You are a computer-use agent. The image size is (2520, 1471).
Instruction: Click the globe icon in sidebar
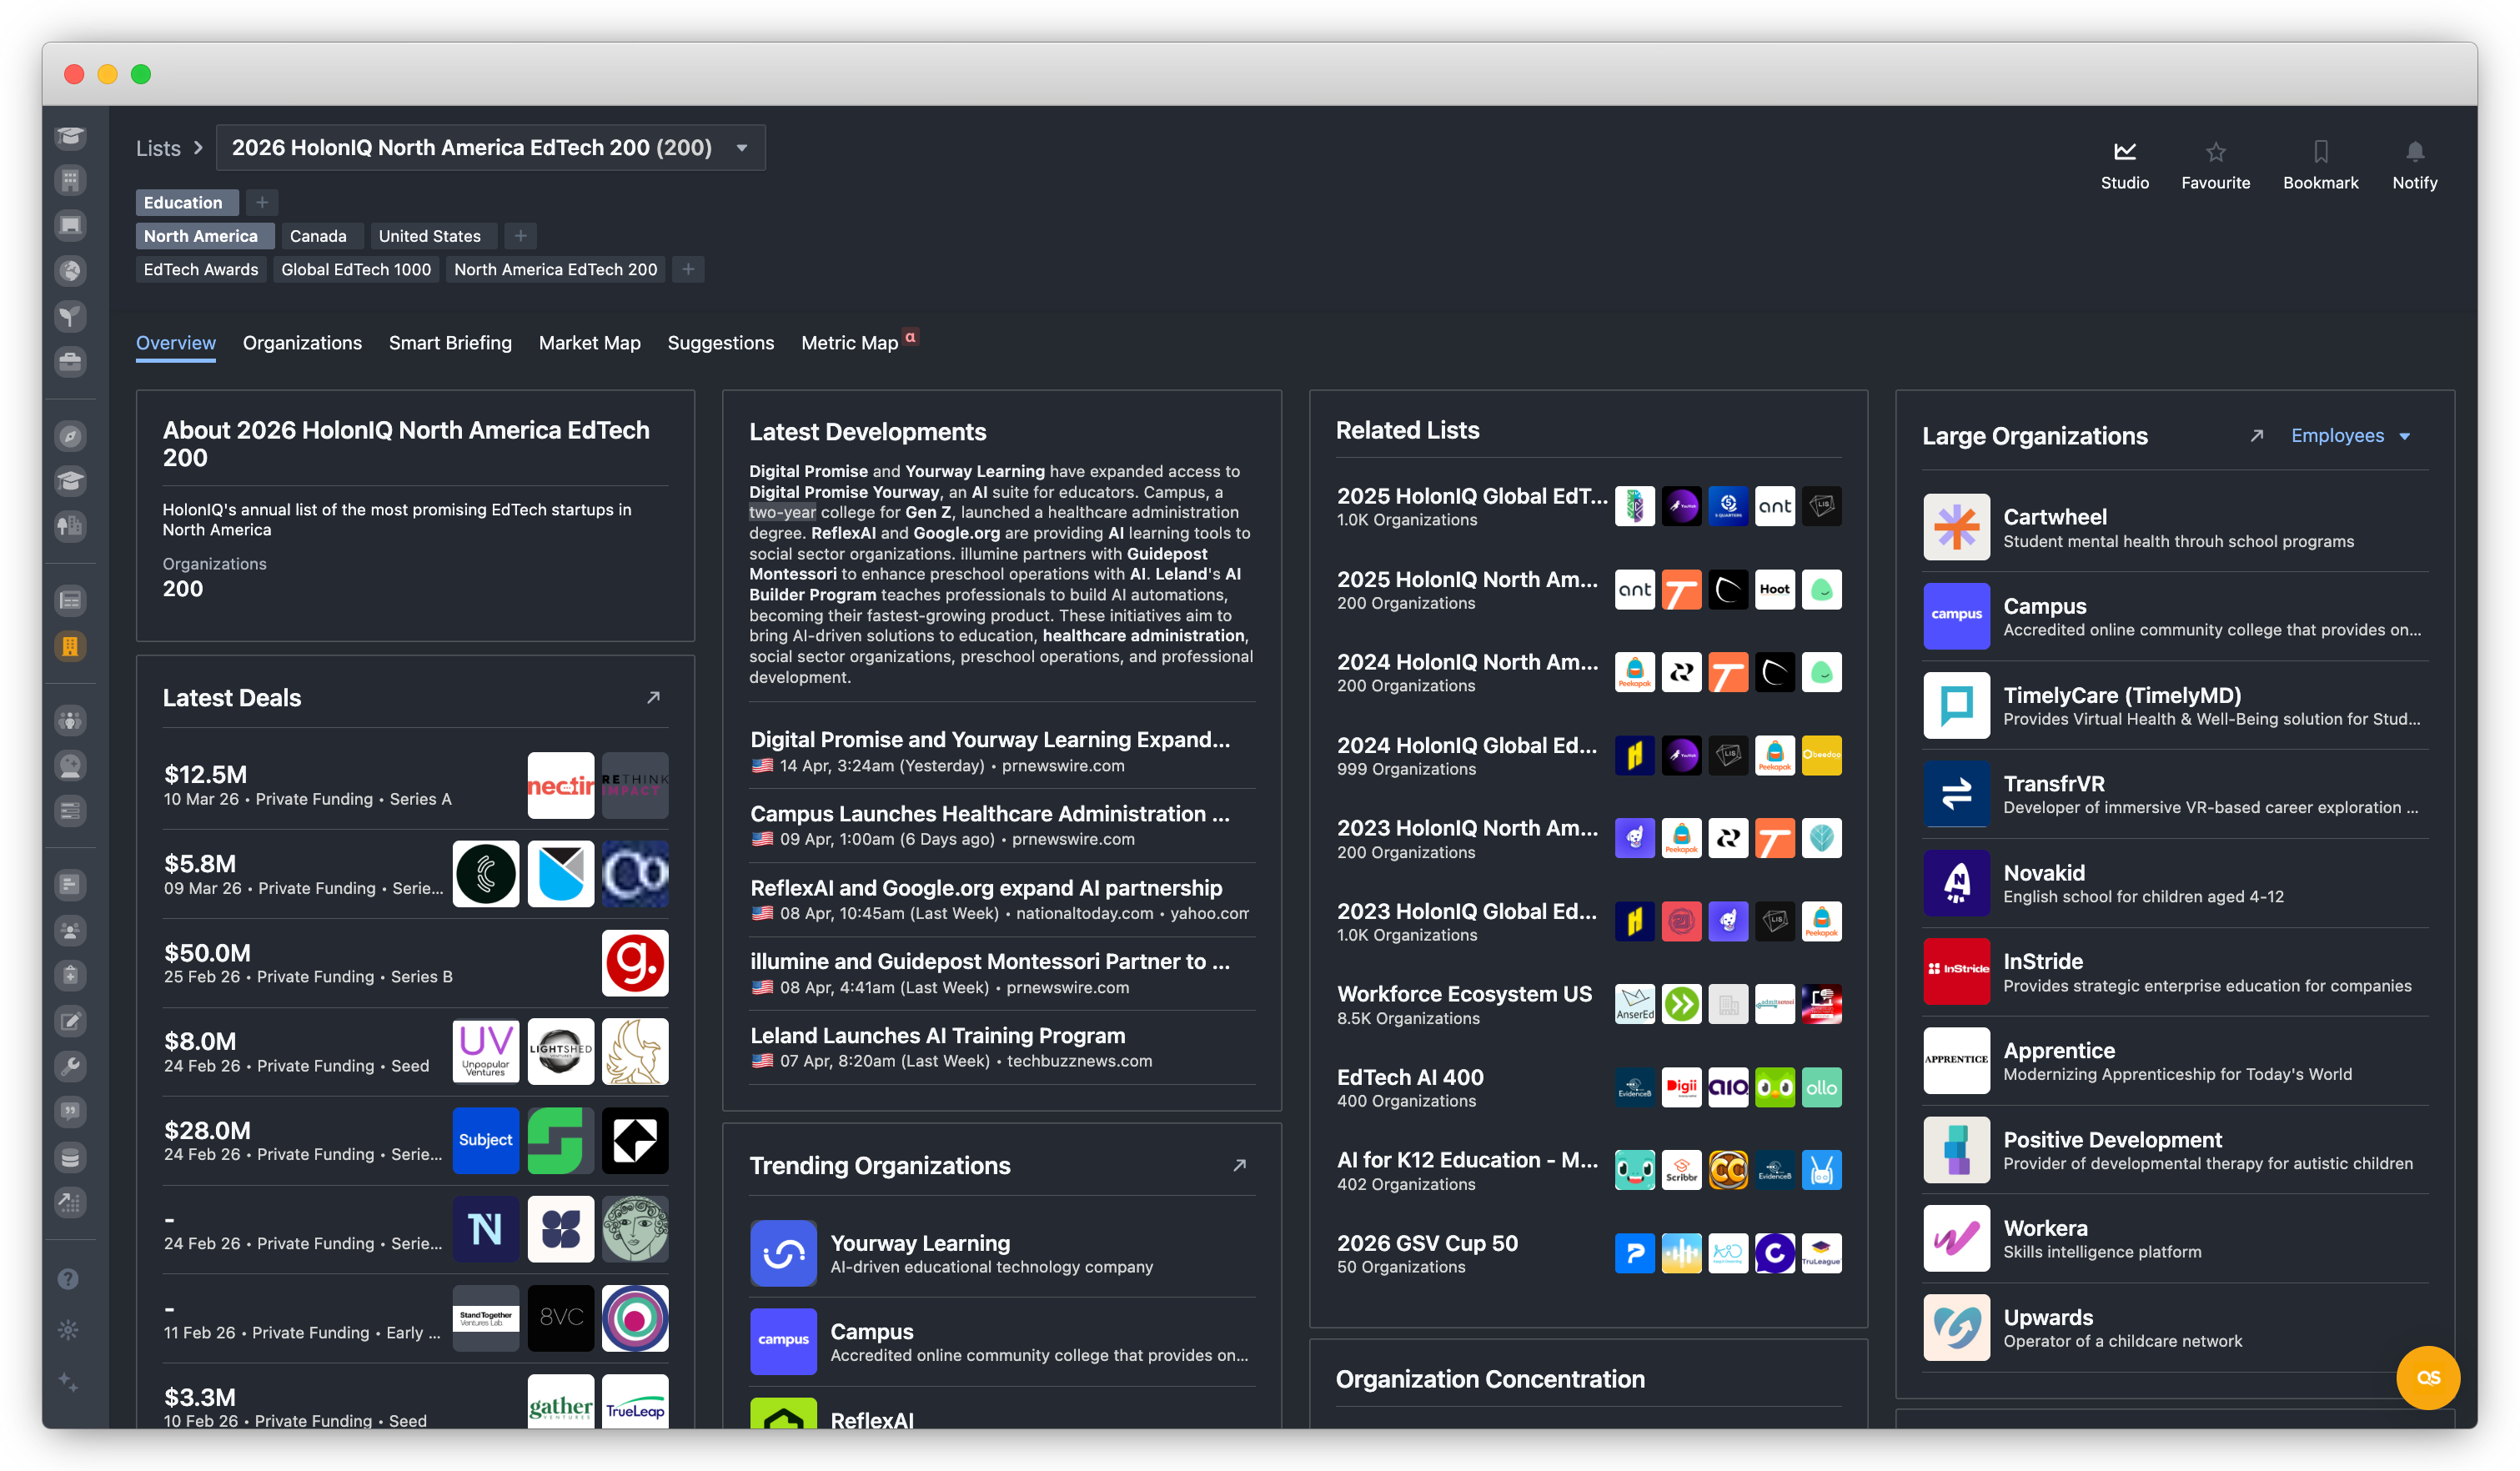click(x=70, y=271)
